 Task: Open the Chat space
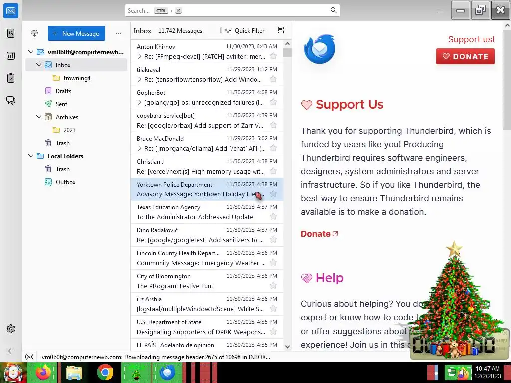click(x=11, y=100)
